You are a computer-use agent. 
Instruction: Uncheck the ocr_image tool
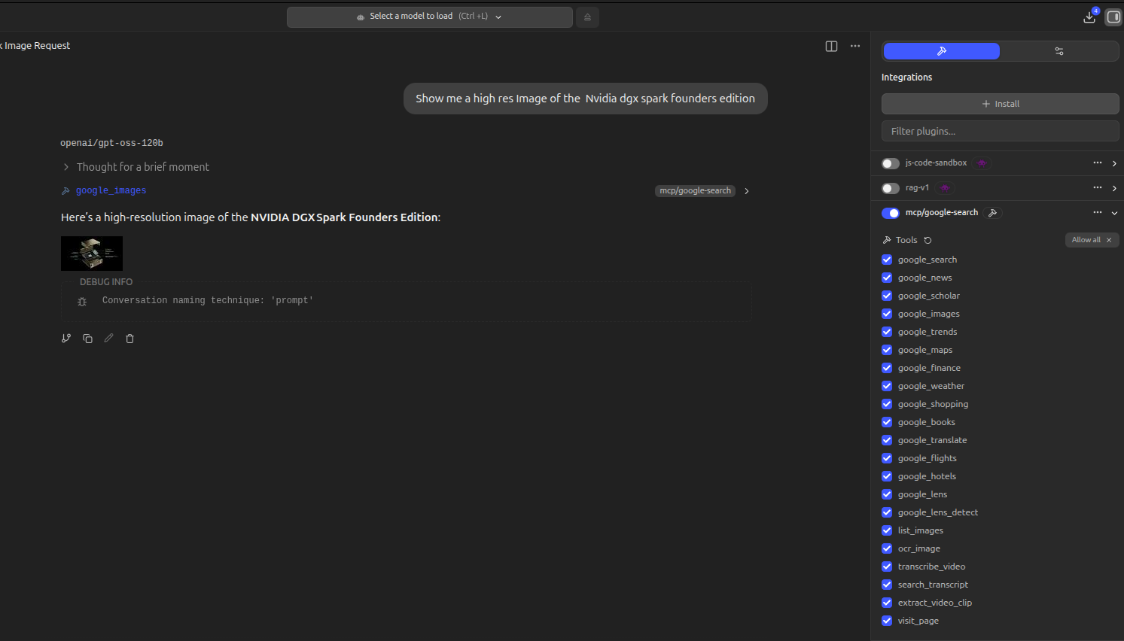click(x=887, y=548)
